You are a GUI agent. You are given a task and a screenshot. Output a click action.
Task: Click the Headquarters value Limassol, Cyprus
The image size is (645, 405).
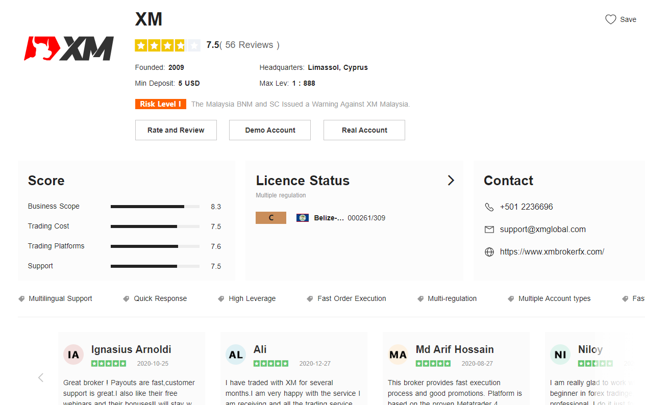click(x=338, y=67)
